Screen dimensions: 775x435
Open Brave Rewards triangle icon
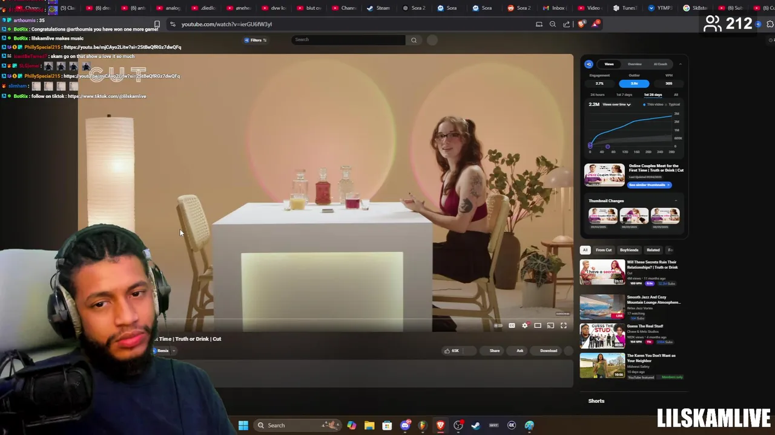(596, 24)
